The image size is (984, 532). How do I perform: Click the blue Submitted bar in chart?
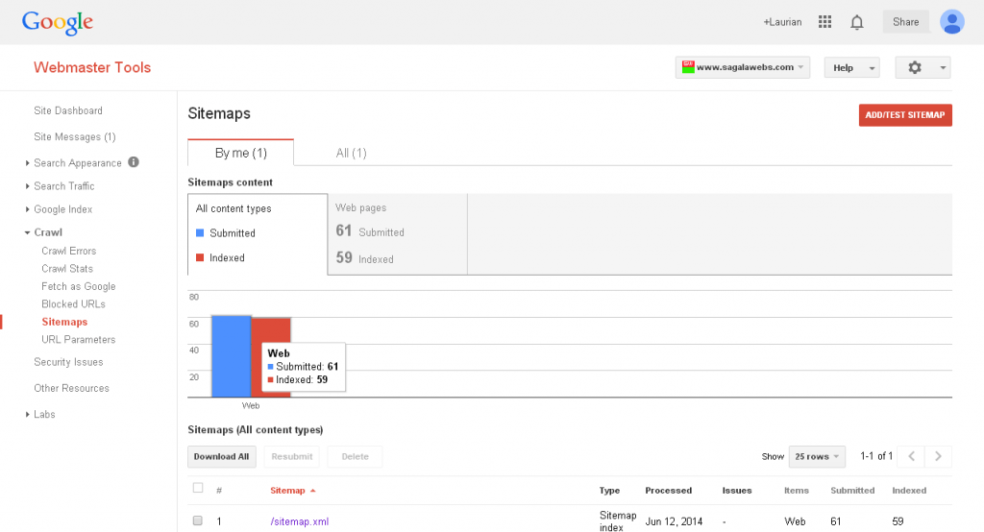[231, 355]
